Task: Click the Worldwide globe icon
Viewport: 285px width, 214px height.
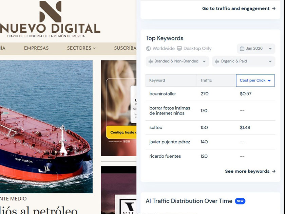Action: pyautogui.click(x=148, y=49)
